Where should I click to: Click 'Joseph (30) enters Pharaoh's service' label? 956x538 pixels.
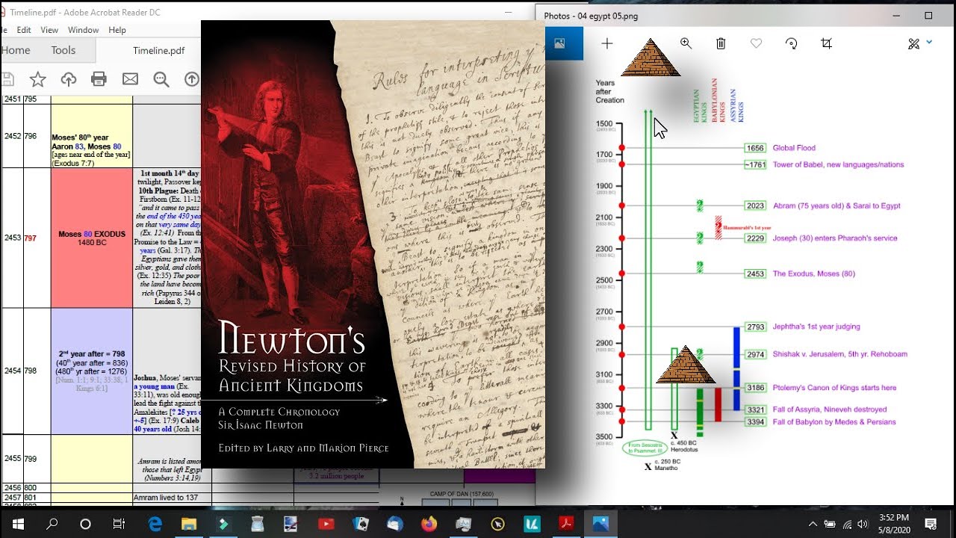(835, 238)
